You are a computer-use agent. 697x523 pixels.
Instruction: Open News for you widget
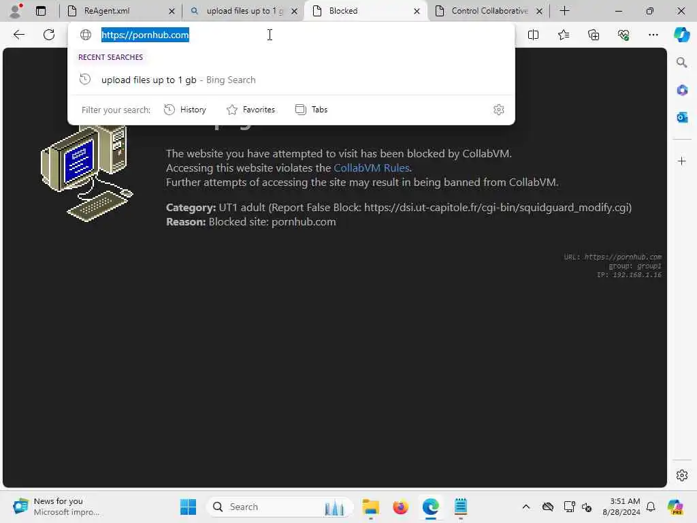(56, 507)
